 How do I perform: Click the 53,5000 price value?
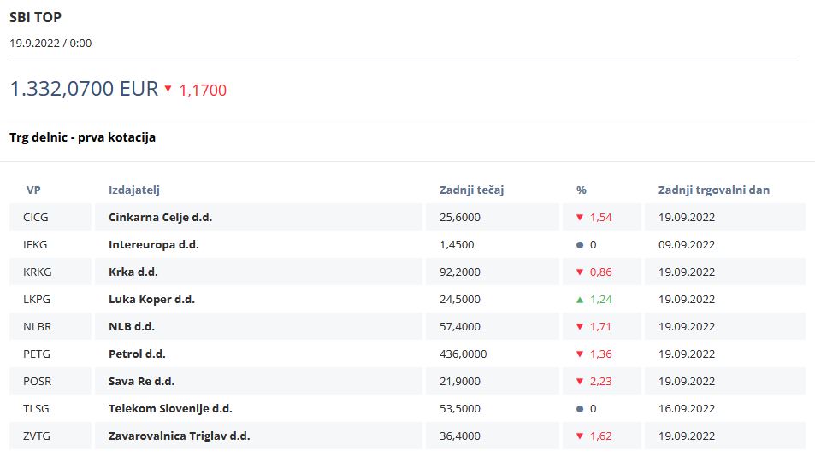(x=460, y=408)
